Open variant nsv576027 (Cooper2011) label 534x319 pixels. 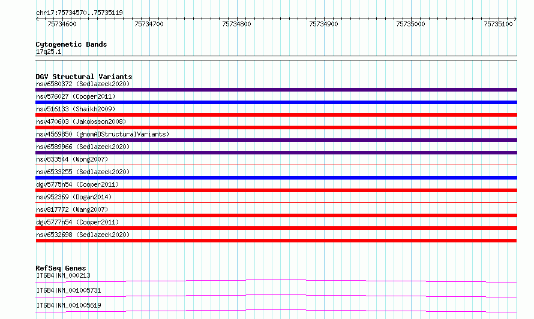76,96
